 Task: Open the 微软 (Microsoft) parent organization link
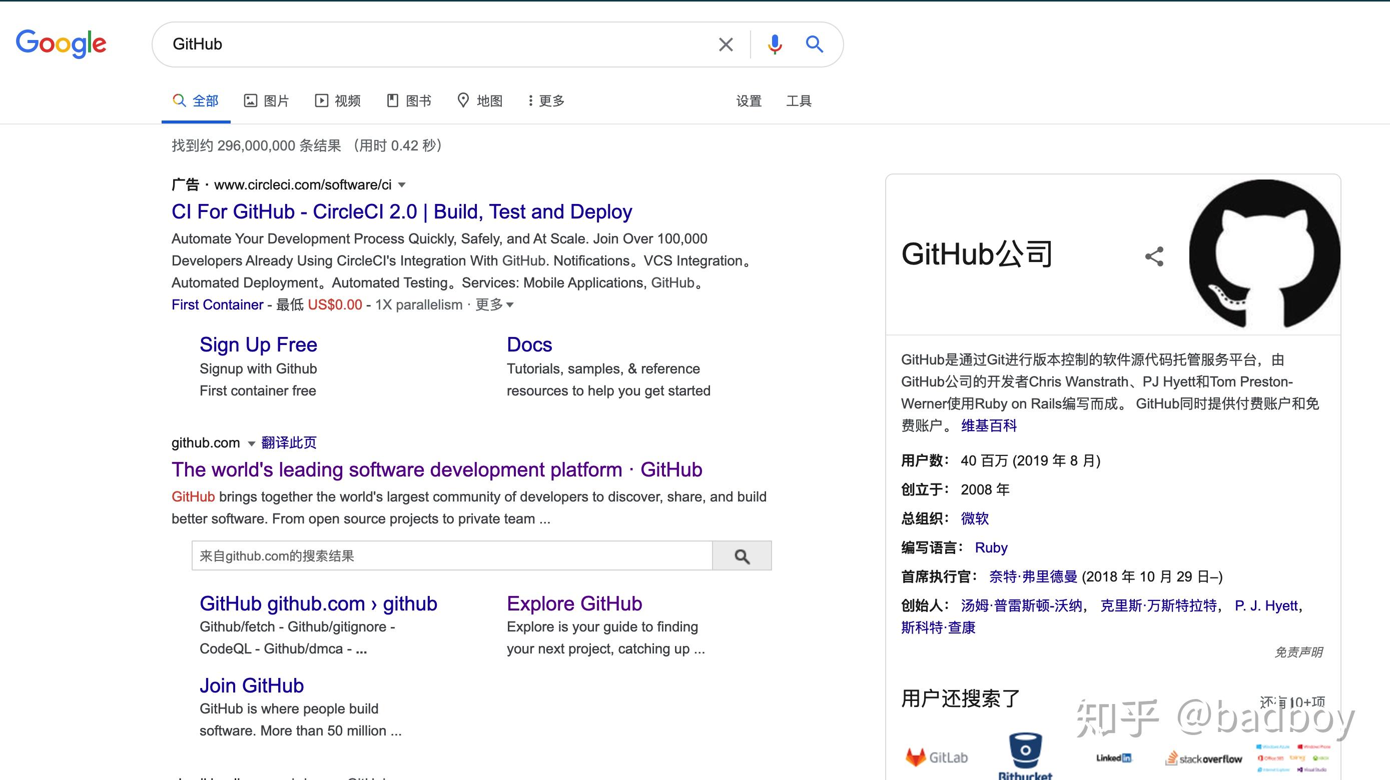coord(975,518)
